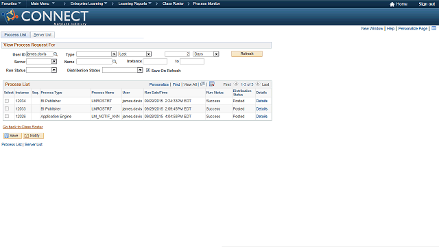Toggle Save On Refresh checkbox
The image size is (439, 247).
[148, 70]
